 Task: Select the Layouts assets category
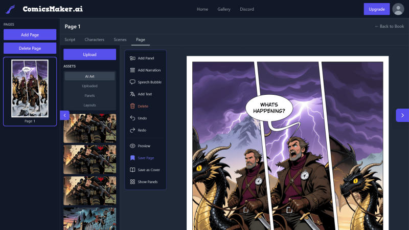[90, 105]
